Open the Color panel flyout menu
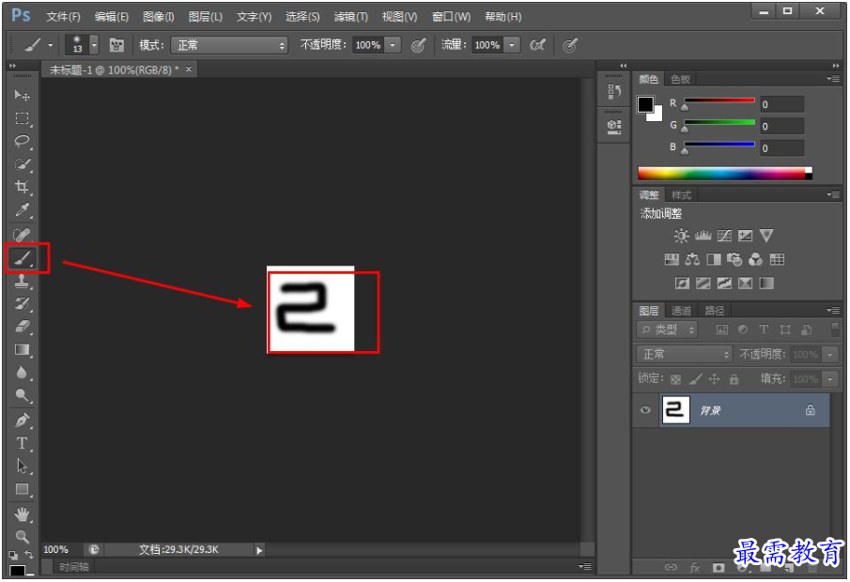 [x=833, y=79]
